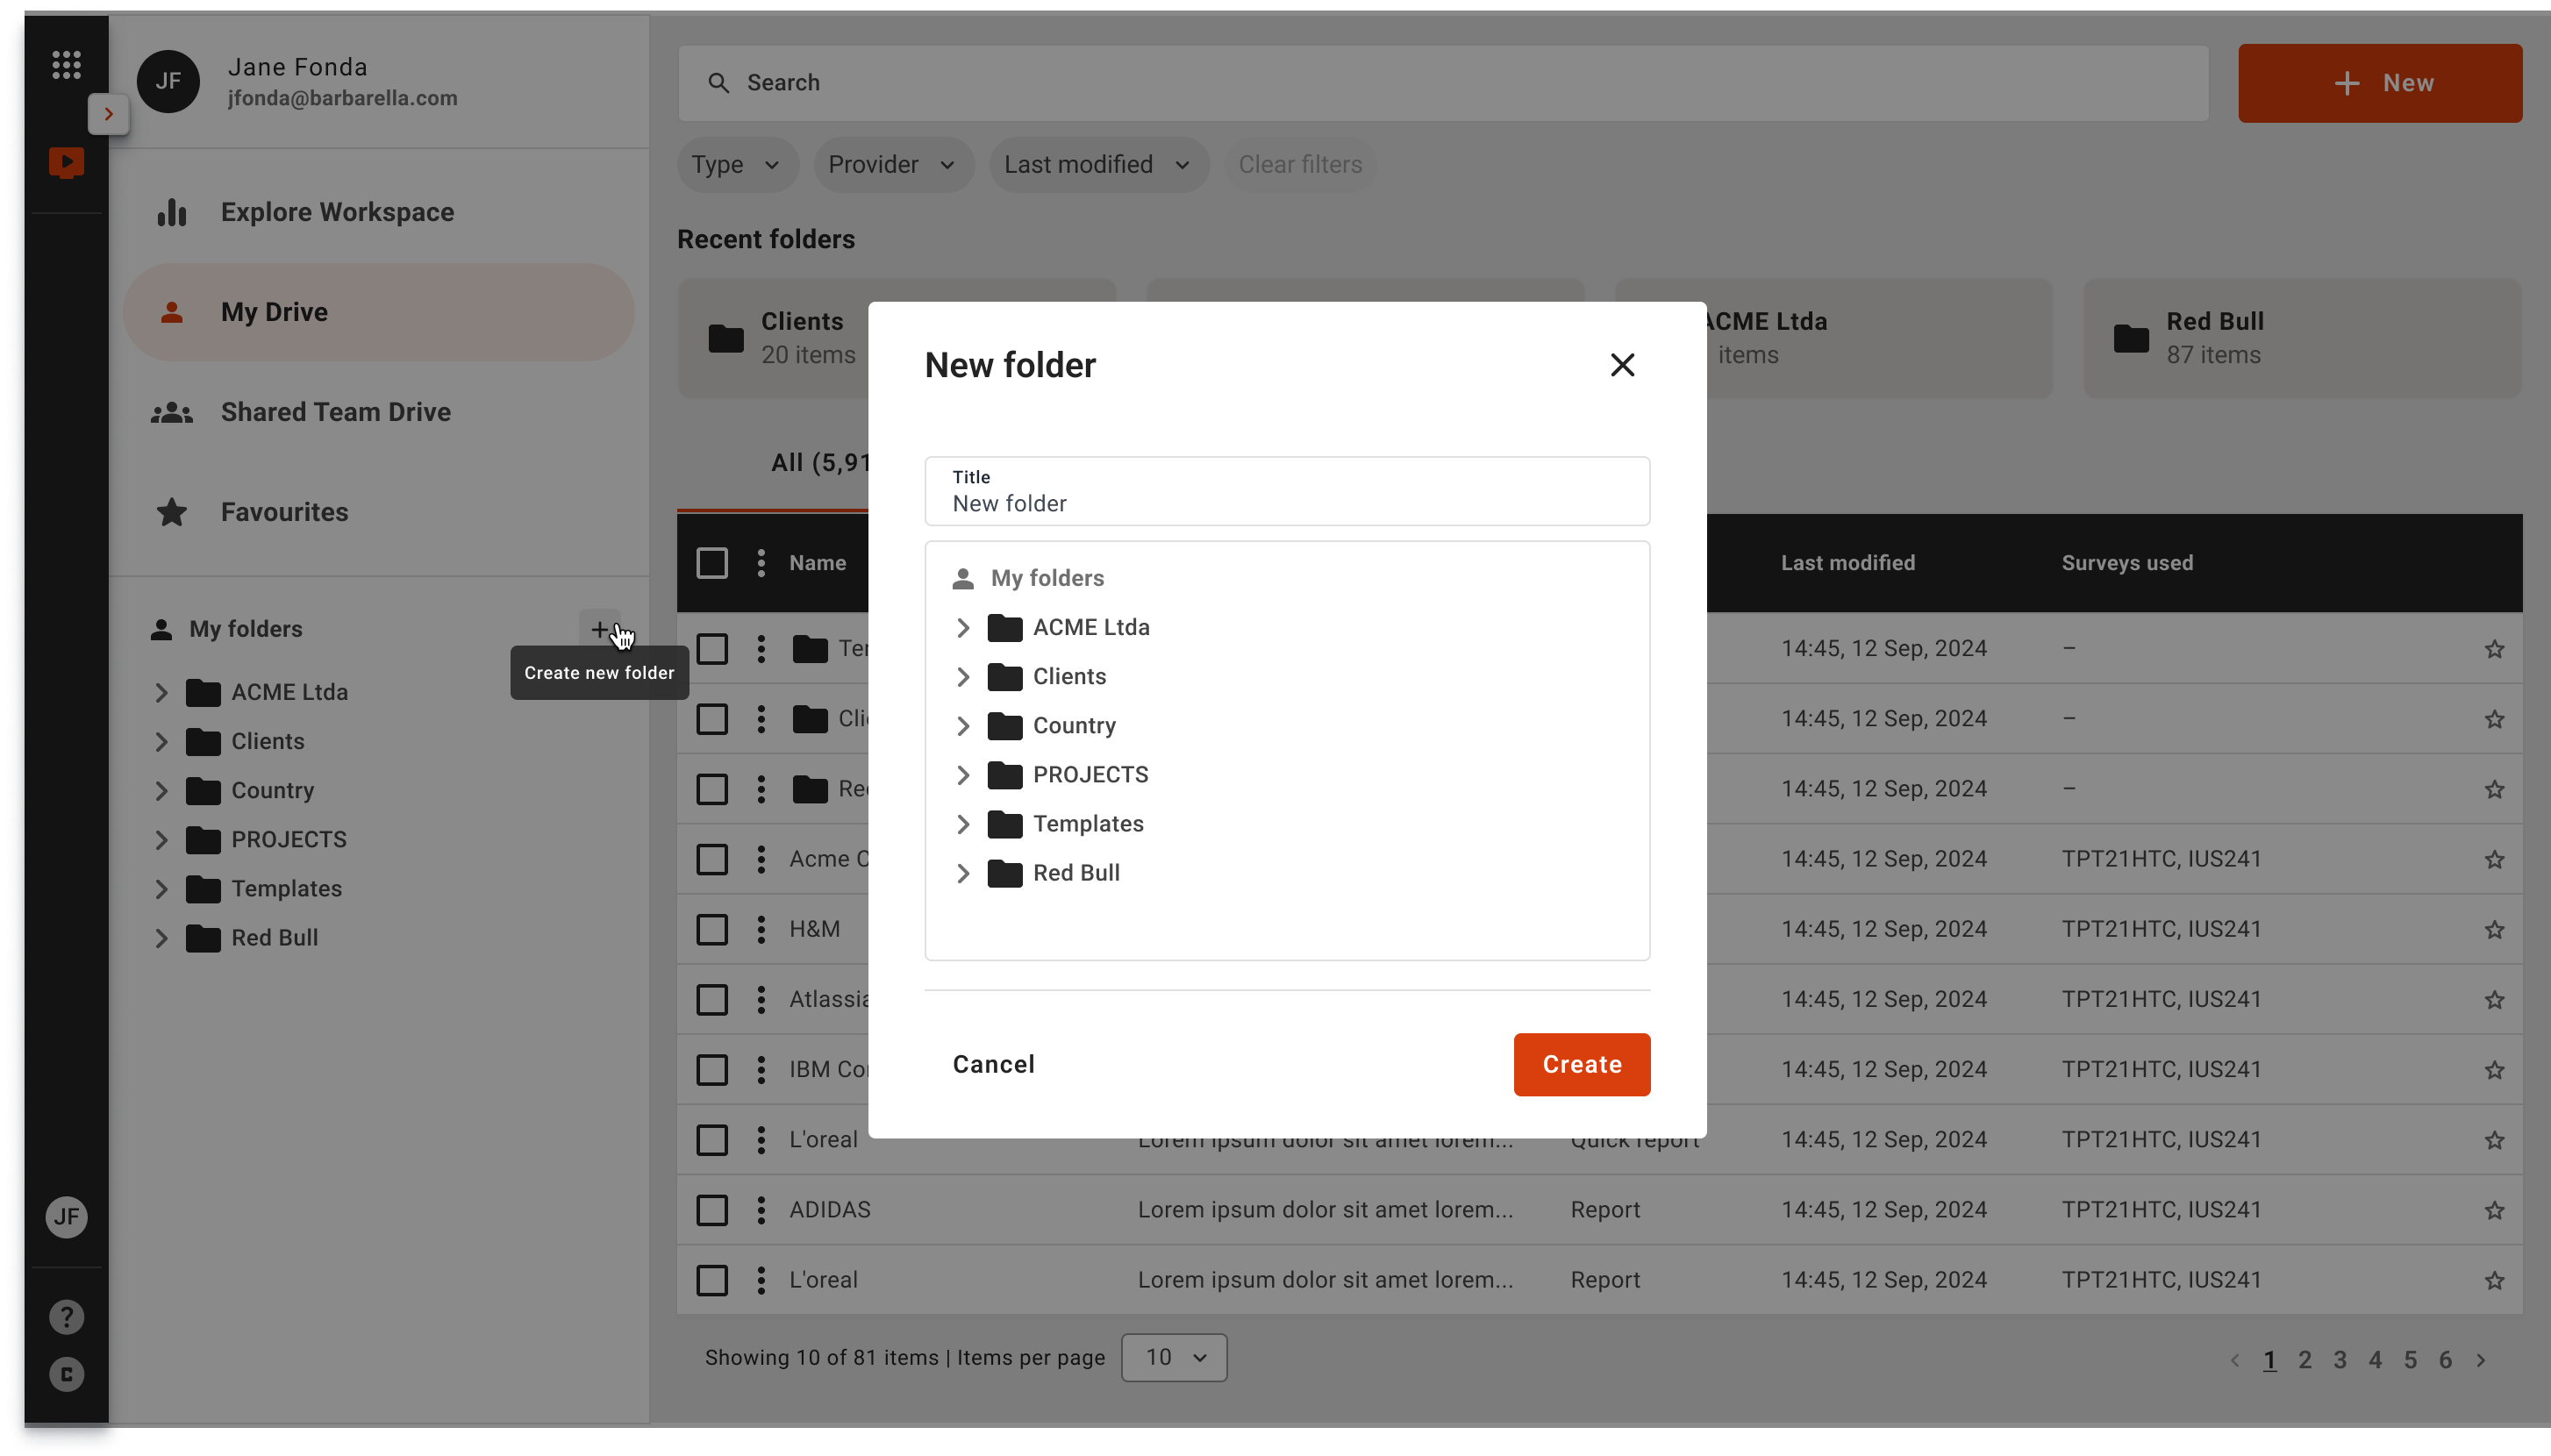Open the help question mark icon

(x=66, y=1317)
